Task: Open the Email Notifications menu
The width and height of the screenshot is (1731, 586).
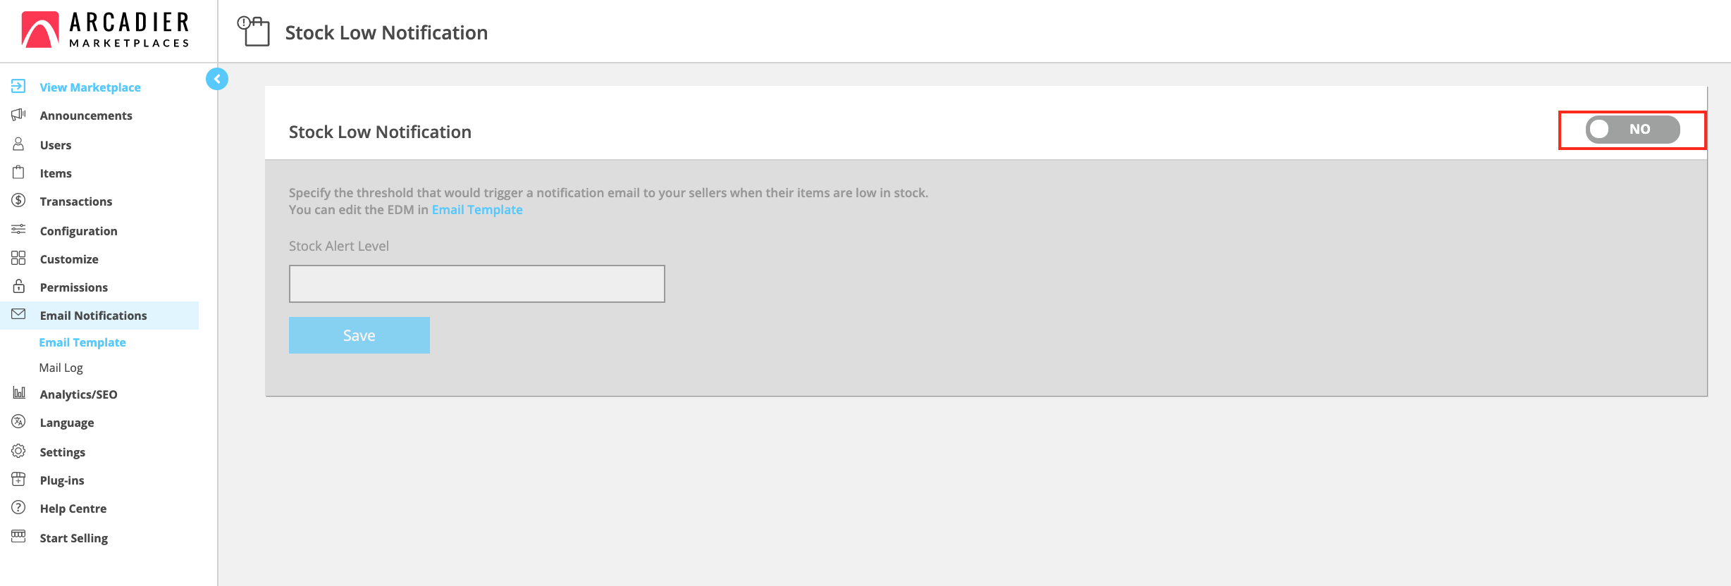Action: point(93,316)
